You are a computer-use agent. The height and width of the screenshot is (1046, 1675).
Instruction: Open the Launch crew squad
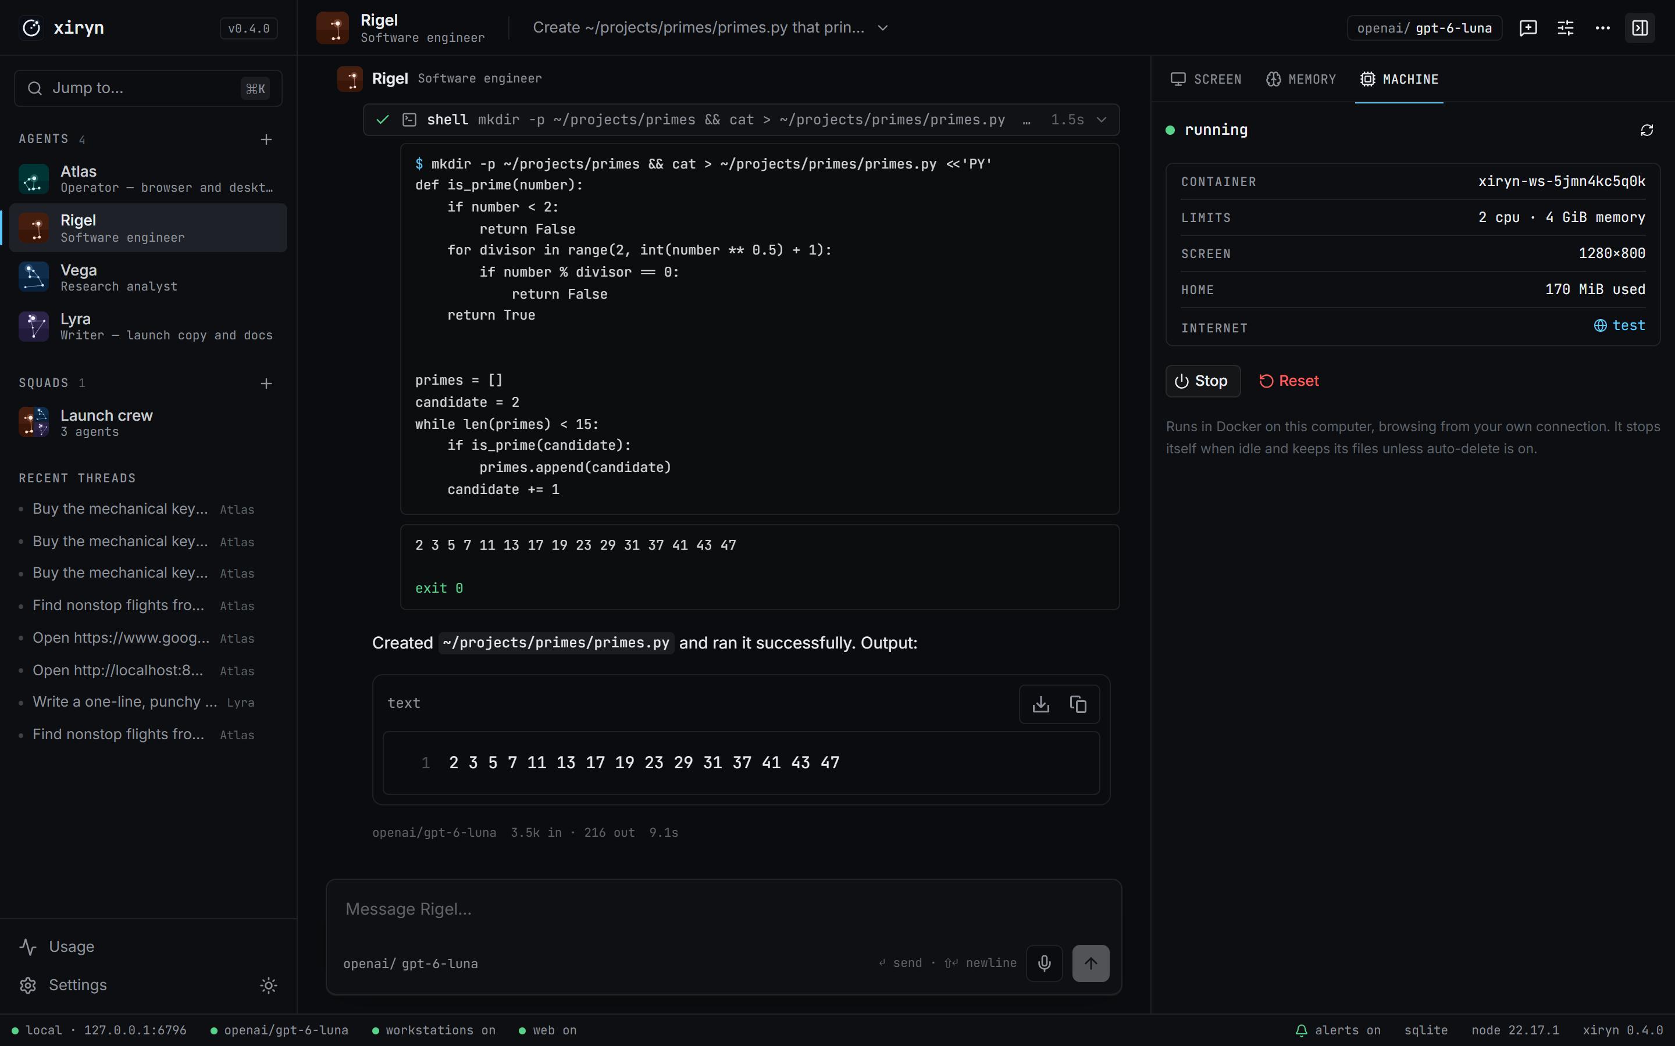click(x=148, y=422)
